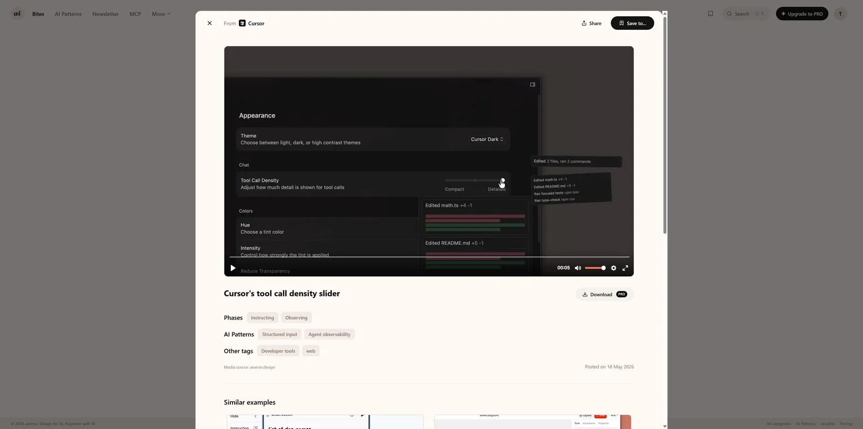The width and height of the screenshot is (863, 429).
Task: Adjust the video volume slider
Action: 595,268
